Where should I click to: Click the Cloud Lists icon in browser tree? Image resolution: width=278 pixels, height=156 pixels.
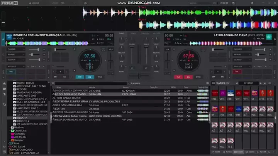point(12,131)
